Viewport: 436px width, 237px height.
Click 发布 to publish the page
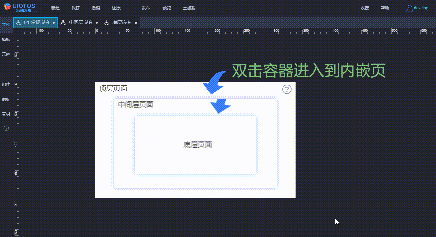[146, 8]
